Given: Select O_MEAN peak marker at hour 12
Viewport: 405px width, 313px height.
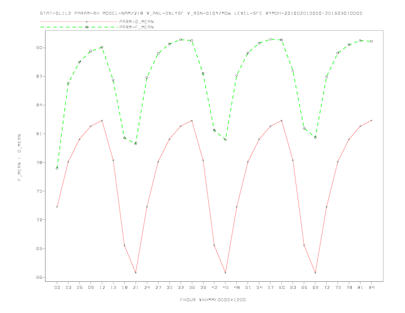Looking at the screenshot, I should pyautogui.click(x=102, y=121).
